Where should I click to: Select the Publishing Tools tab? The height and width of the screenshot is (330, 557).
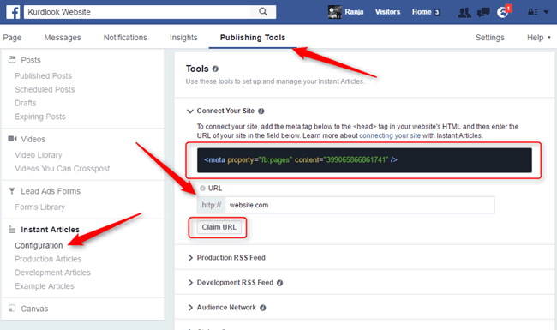point(253,38)
